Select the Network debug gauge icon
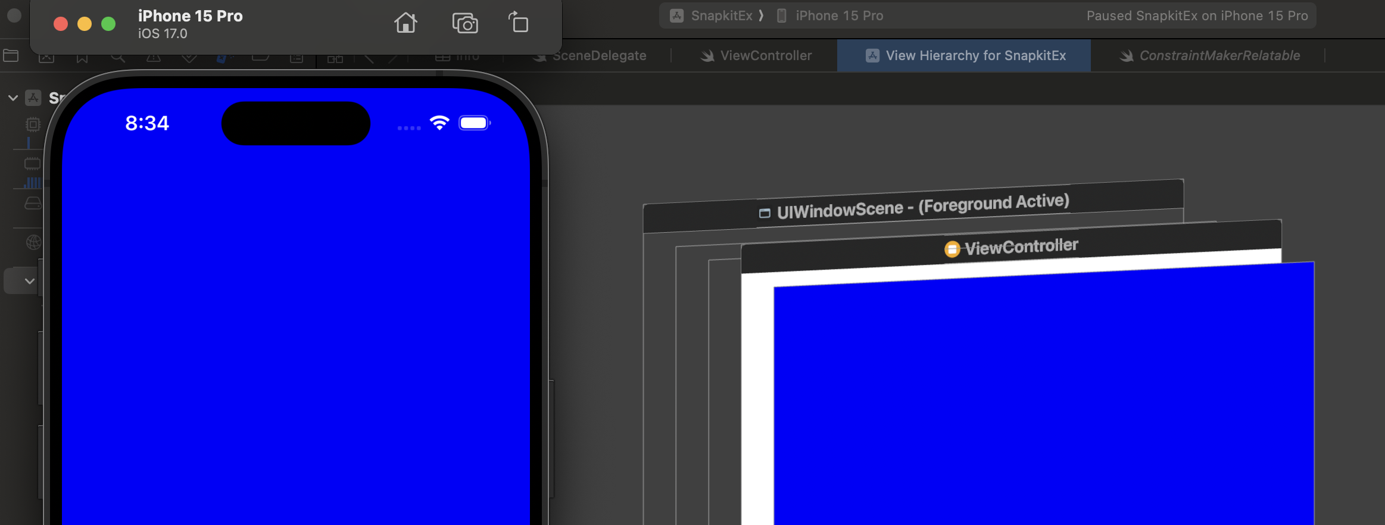The width and height of the screenshot is (1385, 525). pos(33,242)
